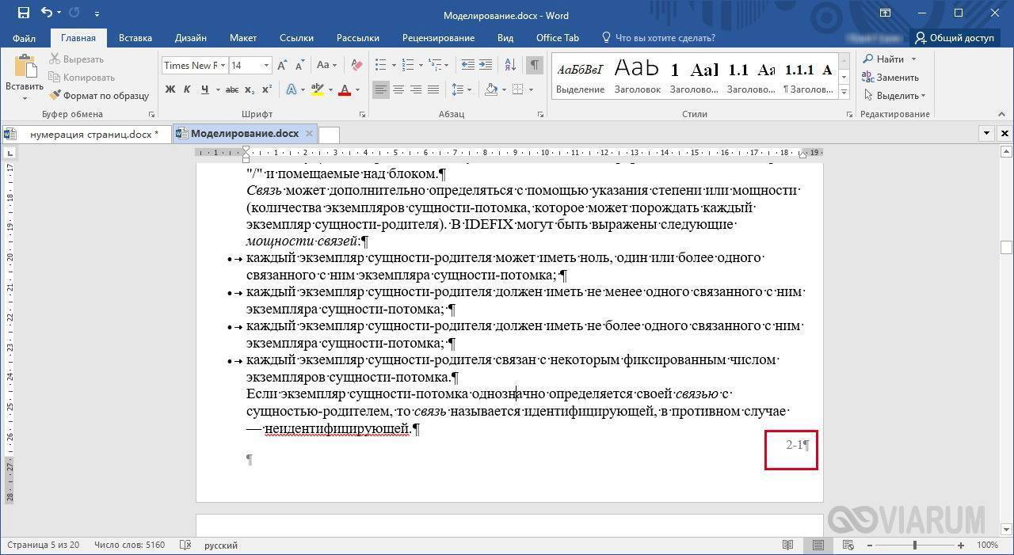Open the Вставка ribbon tab
Viewport: 1014px width, 555px height.
135,38
